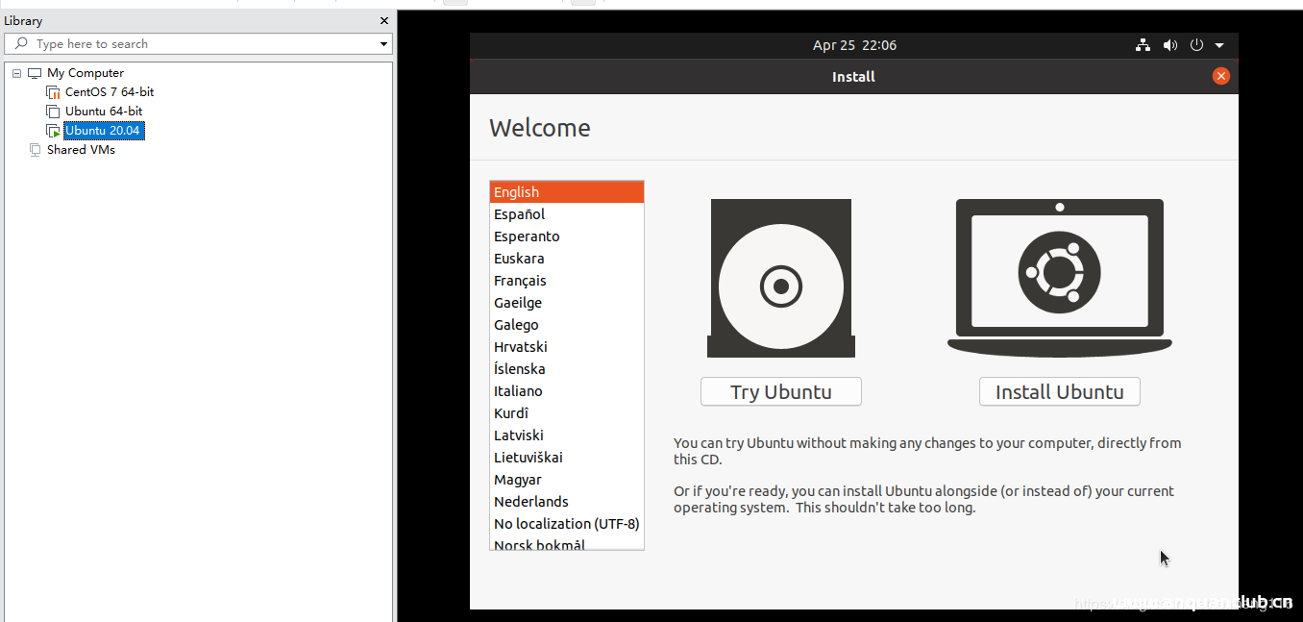The image size is (1303, 622).
Task: Type in the Library search field
Action: 202,44
